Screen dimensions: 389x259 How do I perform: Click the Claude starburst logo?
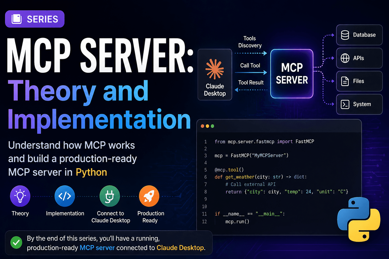point(215,69)
